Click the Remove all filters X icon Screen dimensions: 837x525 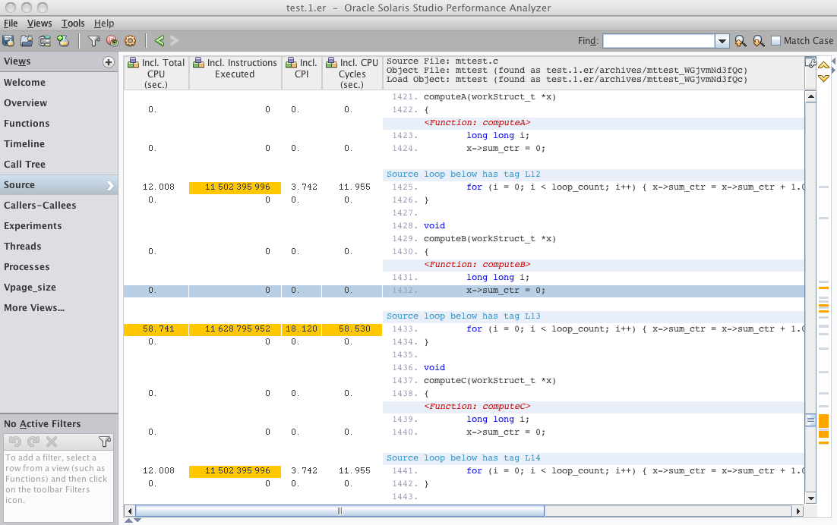(51, 442)
